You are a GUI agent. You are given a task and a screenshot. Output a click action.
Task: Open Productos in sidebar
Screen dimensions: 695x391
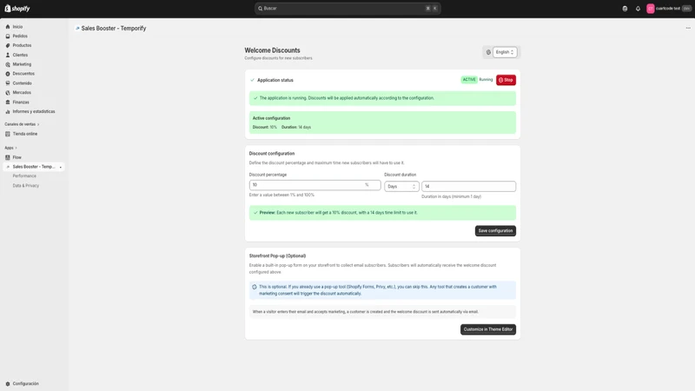pos(22,45)
